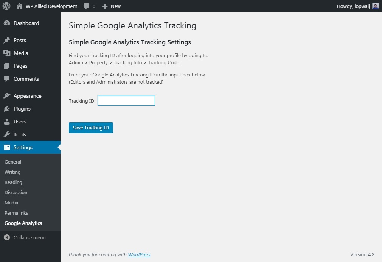Open user avatar in top bar
382x262 pixels.
coord(376,6)
